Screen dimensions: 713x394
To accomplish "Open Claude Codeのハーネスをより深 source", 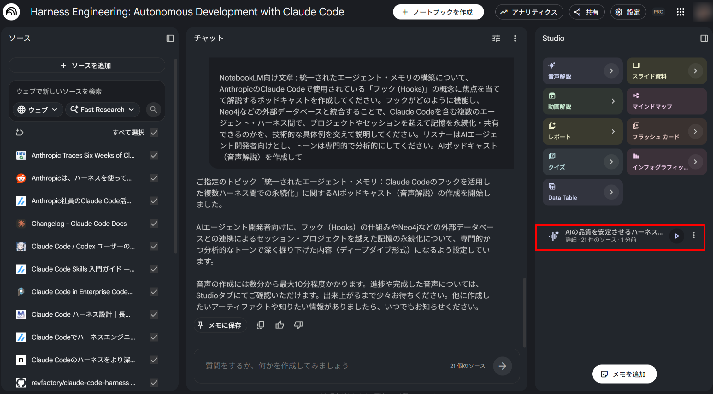I will point(83,360).
